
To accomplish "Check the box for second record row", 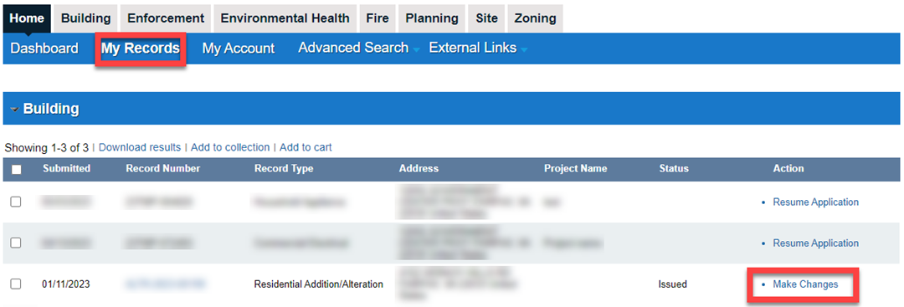I will click(x=16, y=243).
